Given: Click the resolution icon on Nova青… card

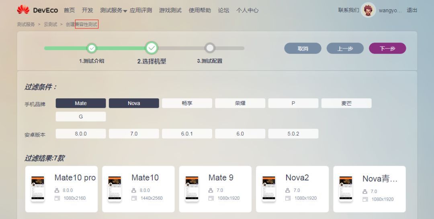Looking at the screenshot, I should pyautogui.click(x=365, y=199).
